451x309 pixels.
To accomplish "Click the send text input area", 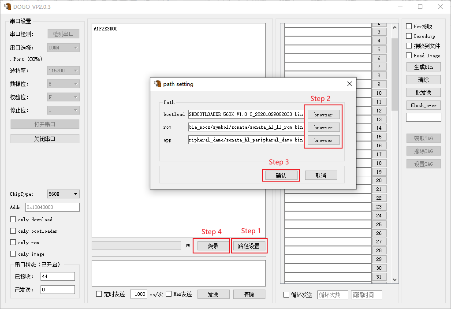I will [179, 273].
